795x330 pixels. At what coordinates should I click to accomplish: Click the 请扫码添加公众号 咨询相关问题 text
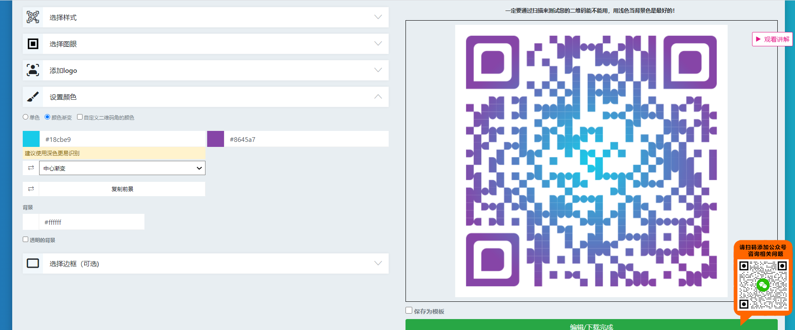[763, 250]
